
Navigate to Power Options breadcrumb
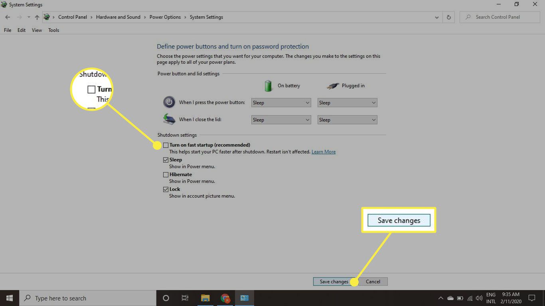coord(165,17)
